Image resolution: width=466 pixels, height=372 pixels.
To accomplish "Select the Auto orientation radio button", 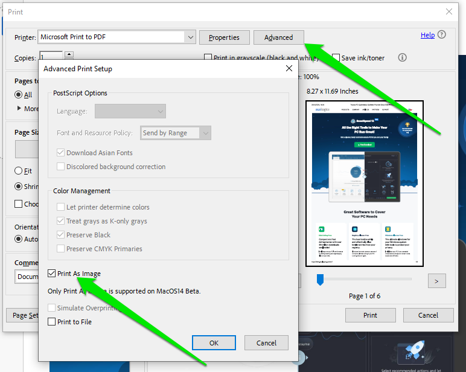I will 19,239.
